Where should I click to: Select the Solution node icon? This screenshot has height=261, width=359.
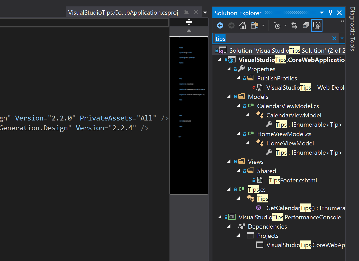tap(223, 50)
